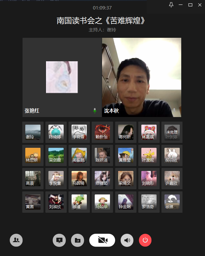Select 张艳红's main video tile

pos(62,77)
